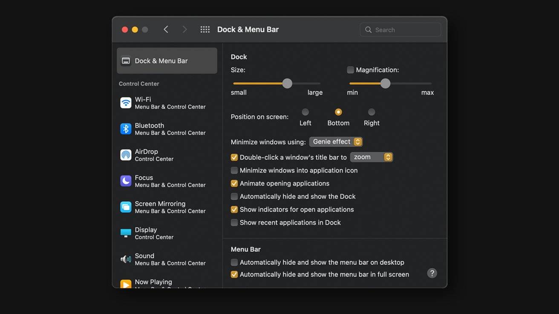Screen dimensions: 559x314
Task: Open the Now Playing sidebar item
Action: click(153, 282)
